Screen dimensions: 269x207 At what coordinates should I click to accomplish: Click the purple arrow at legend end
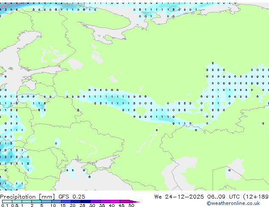point(134,202)
